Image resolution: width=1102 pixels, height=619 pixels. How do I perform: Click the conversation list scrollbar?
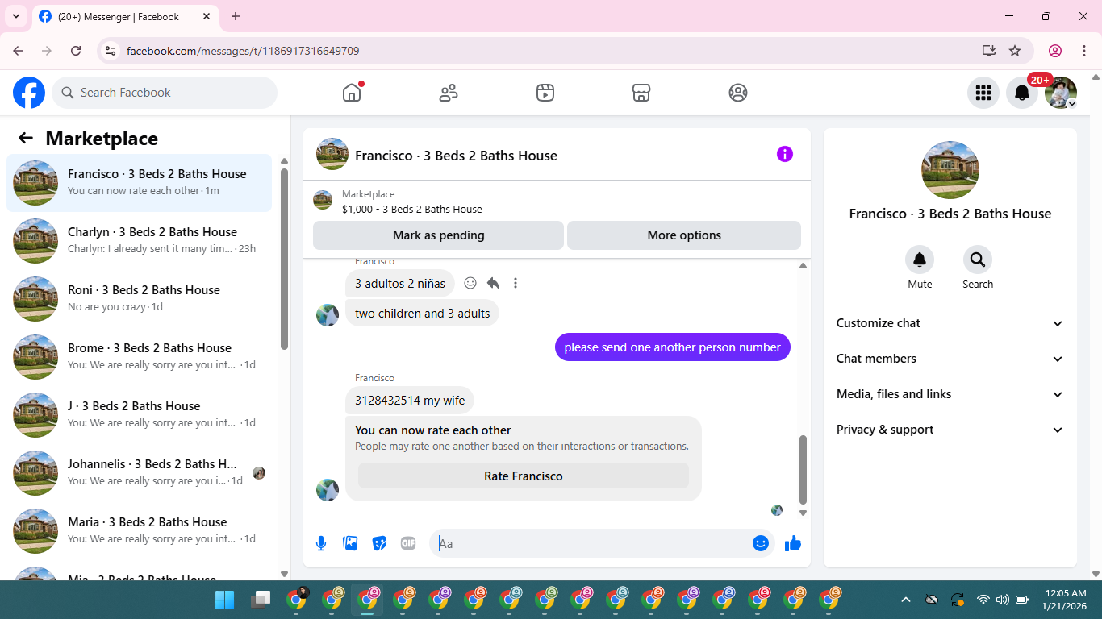(284, 258)
